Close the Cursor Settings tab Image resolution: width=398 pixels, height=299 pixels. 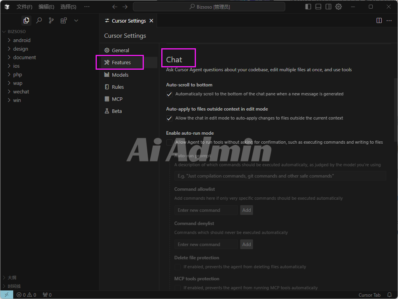click(x=151, y=21)
